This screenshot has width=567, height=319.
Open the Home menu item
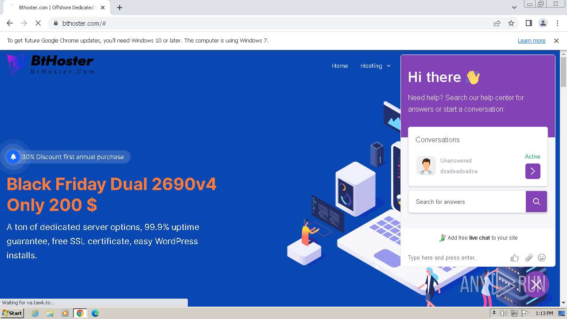340,66
